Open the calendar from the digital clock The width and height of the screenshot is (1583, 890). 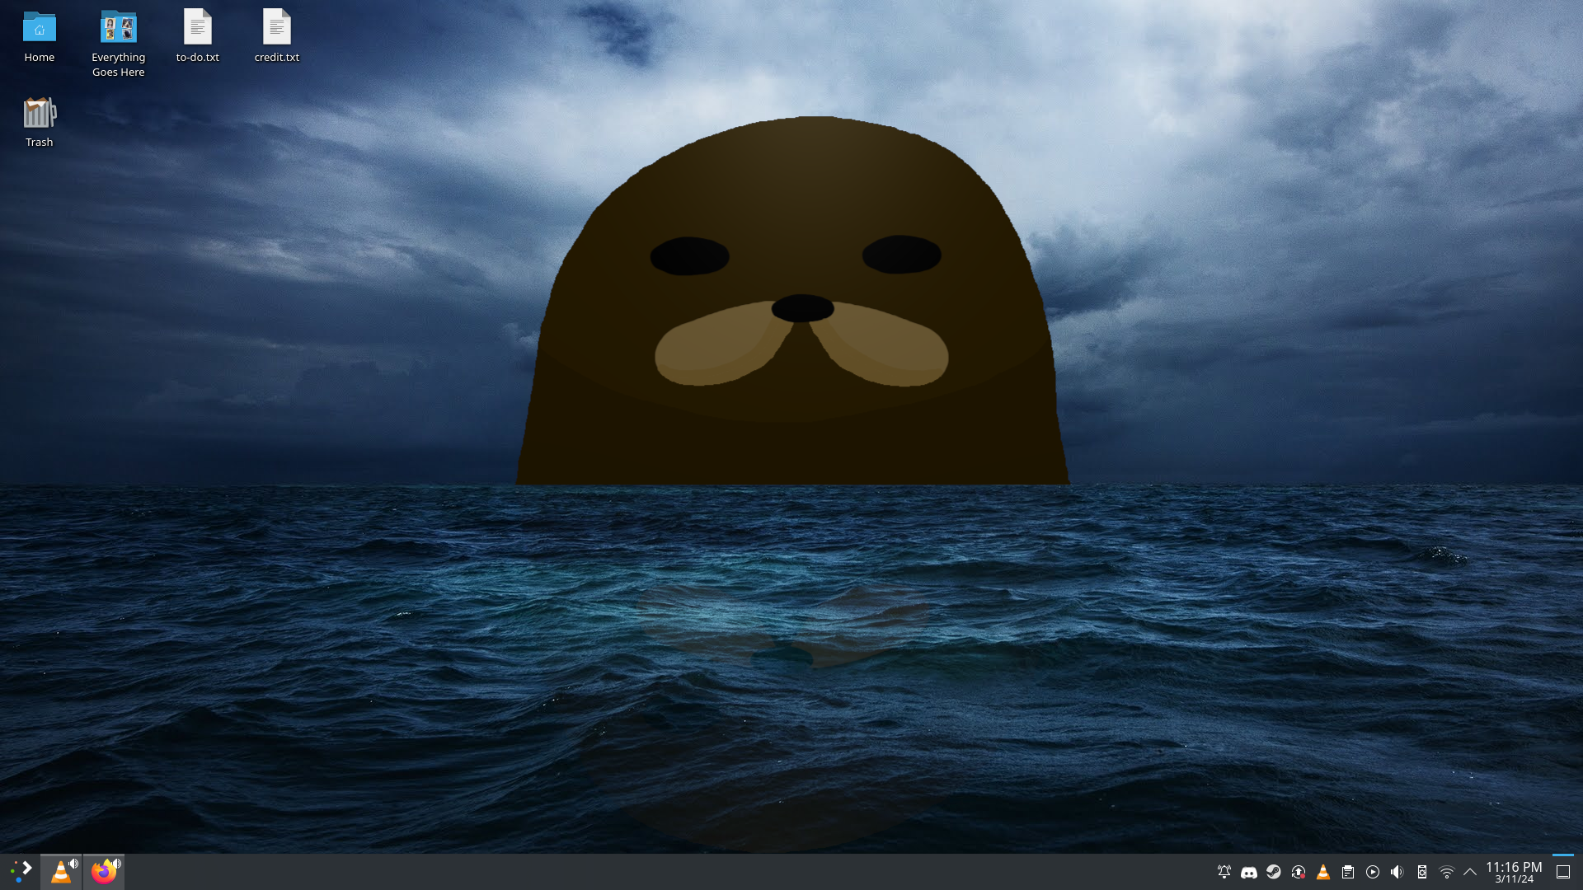pos(1513,872)
